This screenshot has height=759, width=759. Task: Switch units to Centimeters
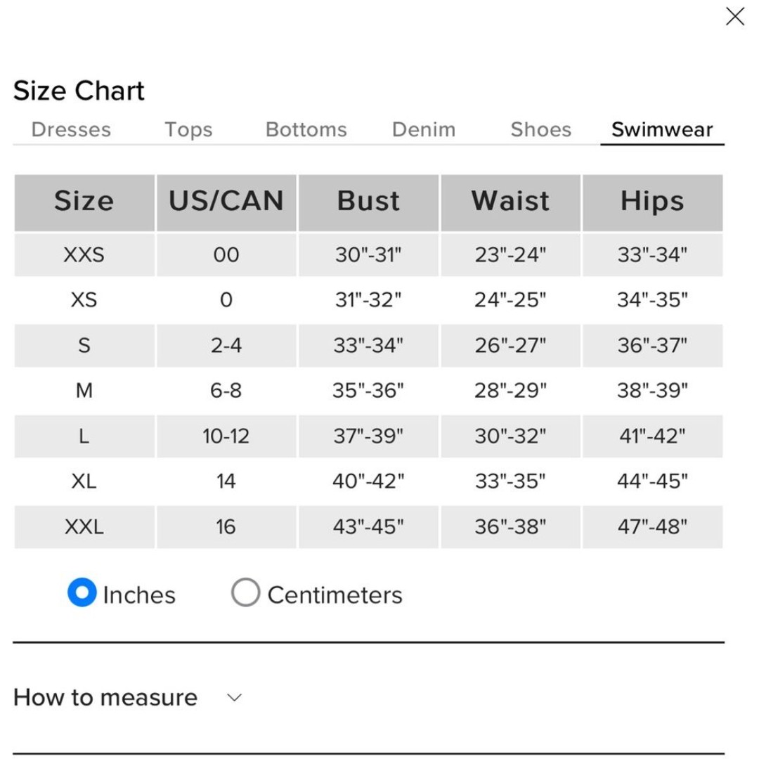point(245,592)
